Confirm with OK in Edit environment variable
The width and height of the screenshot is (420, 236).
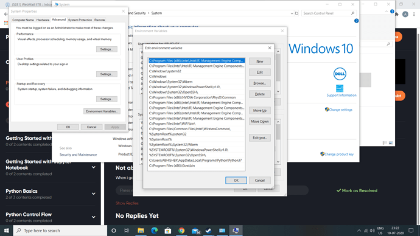[236, 180]
